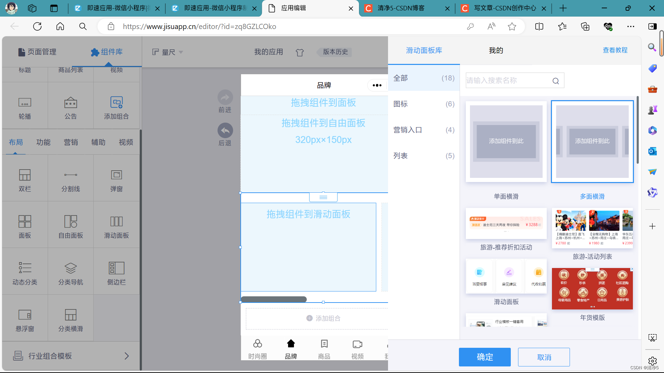Click the sliding panel horizontal scrollbar
This screenshot has width=664, height=373.
(274, 299)
